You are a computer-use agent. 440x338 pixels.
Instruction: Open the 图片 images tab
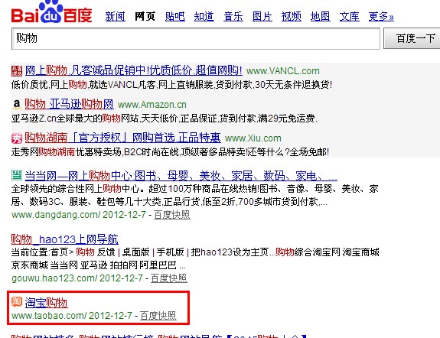click(x=262, y=17)
